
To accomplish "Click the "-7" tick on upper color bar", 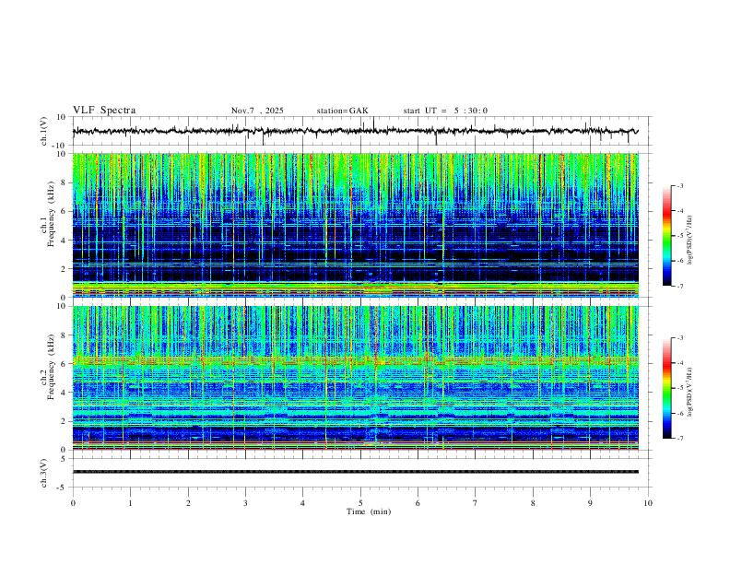I will point(679,286).
